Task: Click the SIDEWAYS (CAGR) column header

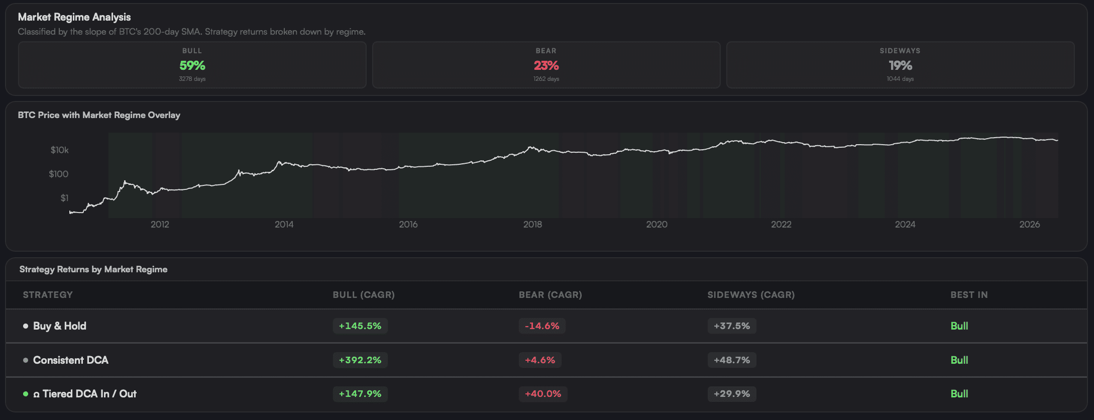Action: [751, 295]
